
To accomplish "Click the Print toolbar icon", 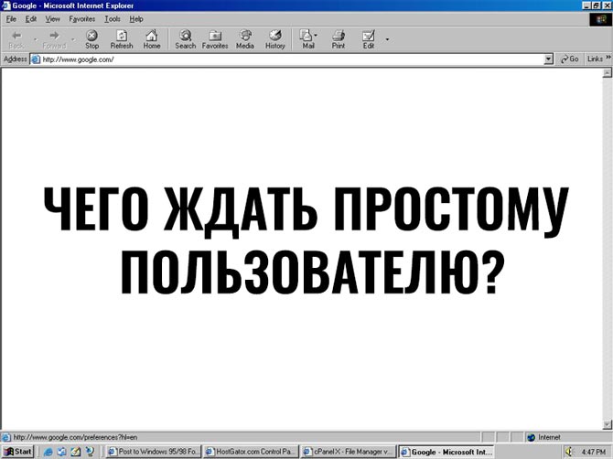I will click(339, 38).
